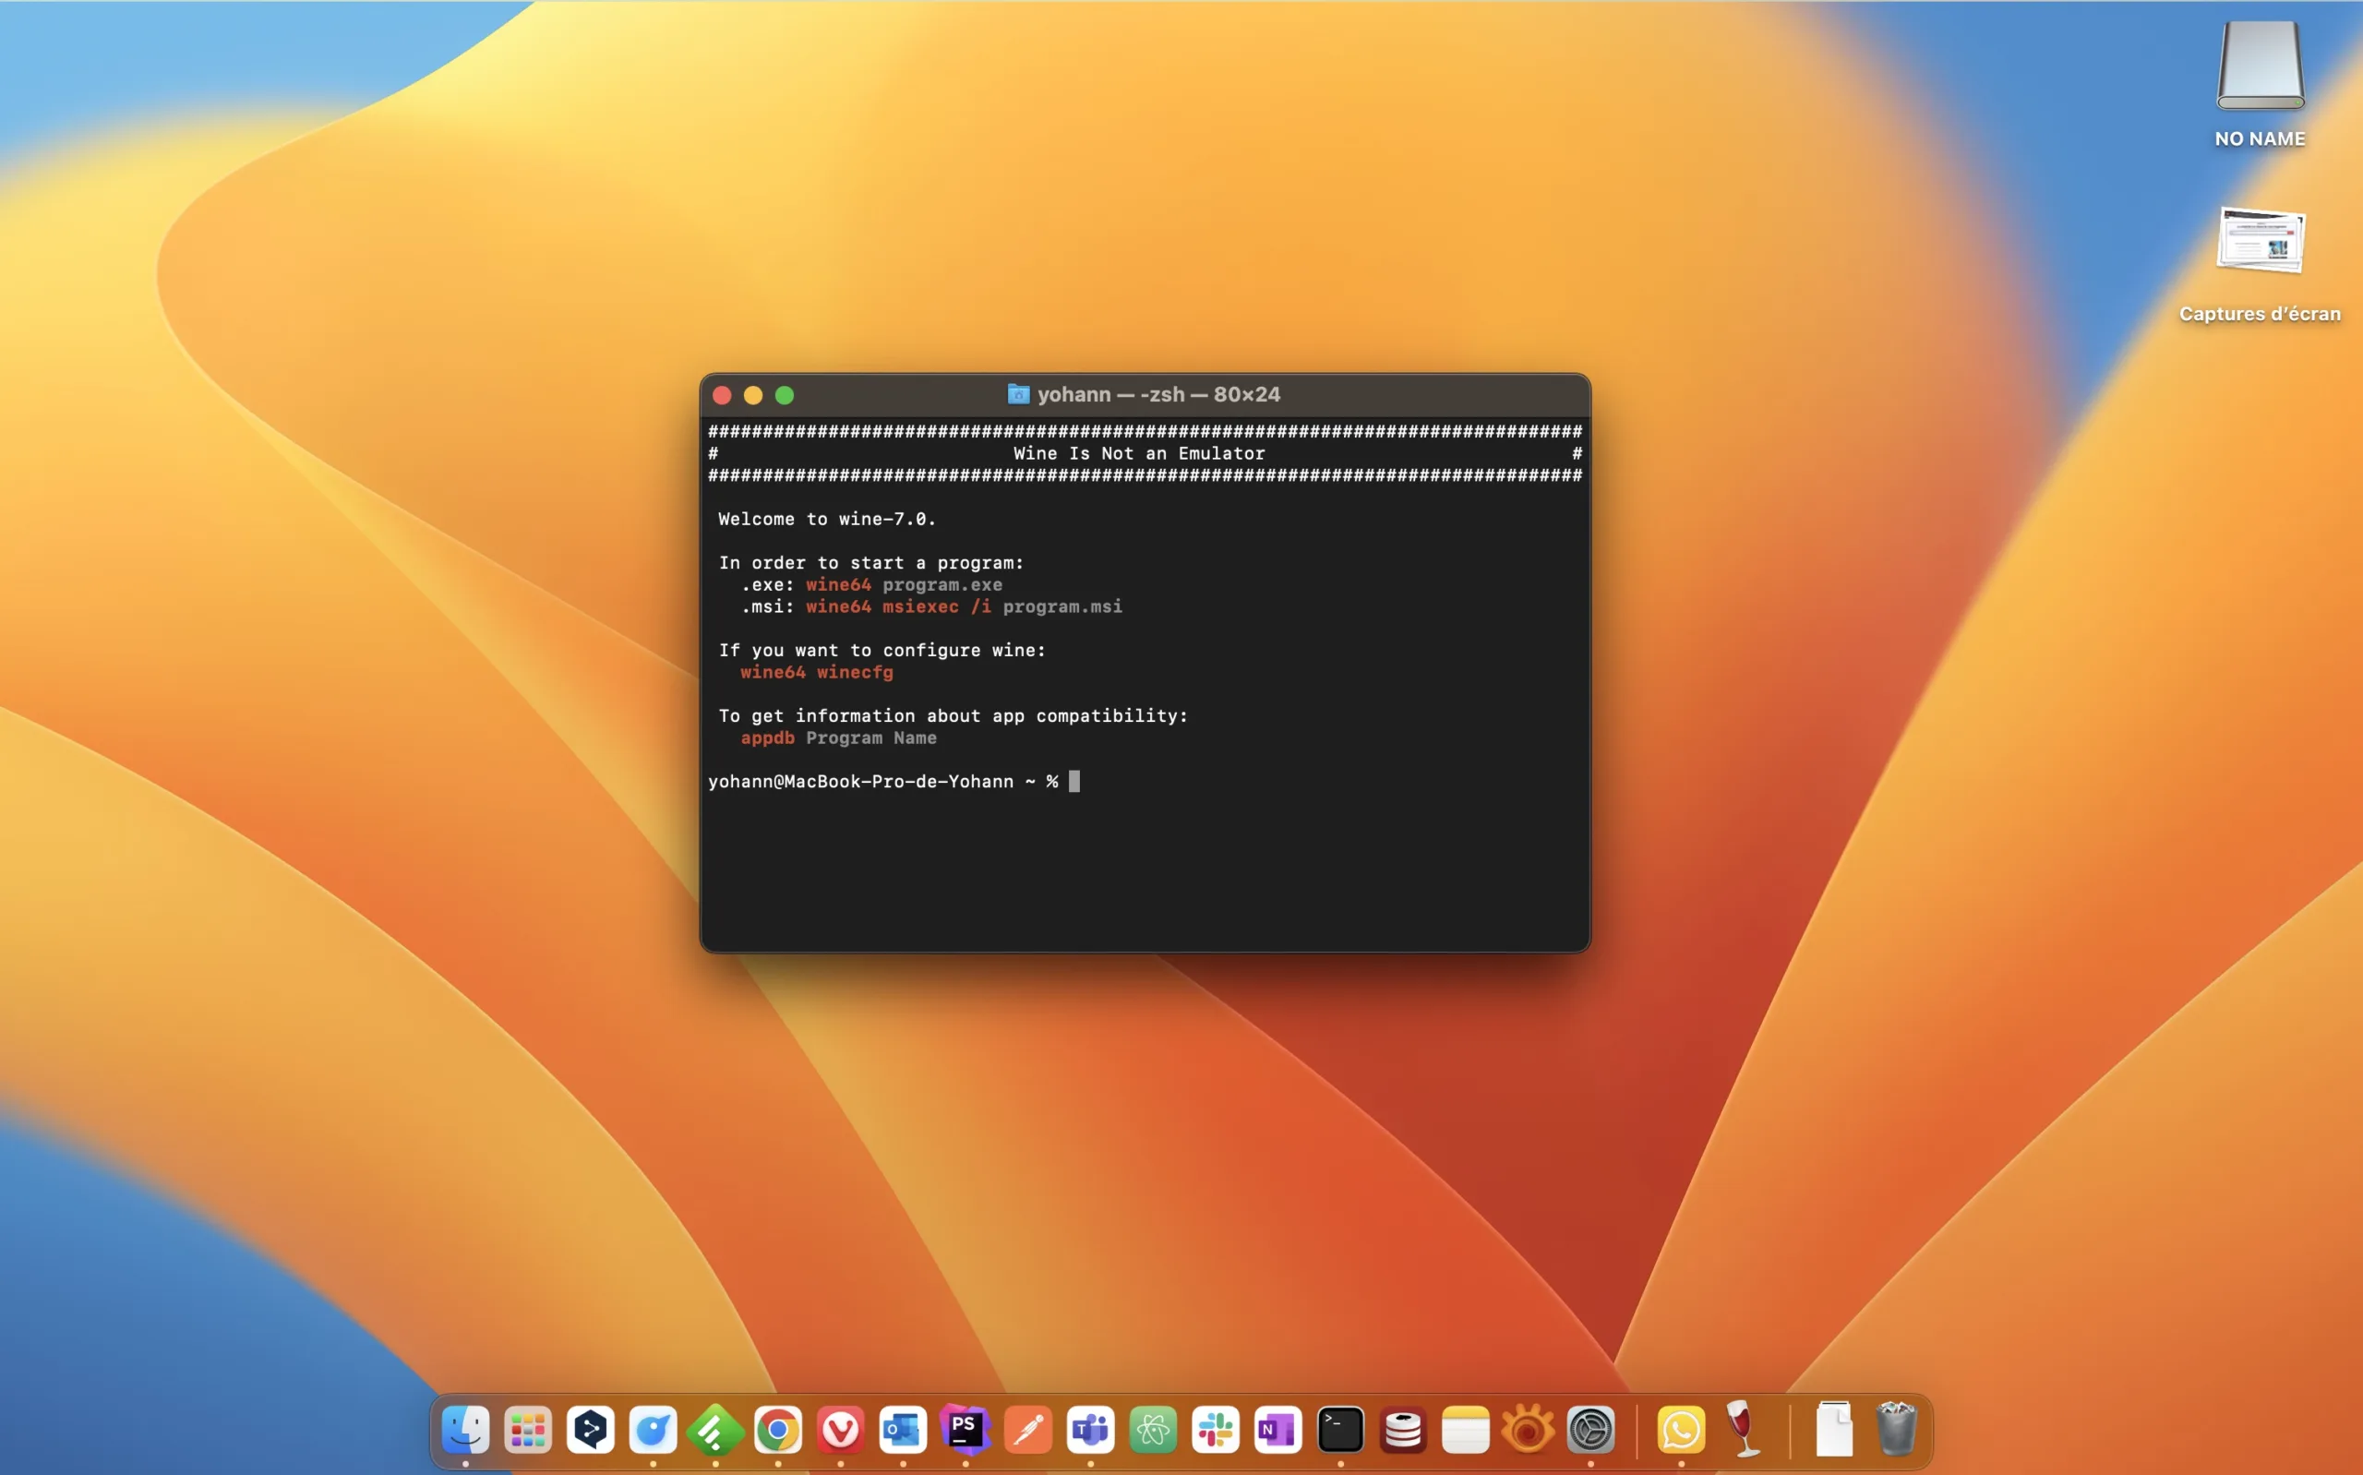Launch Feedly from the Dock
This screenshot has height=1475, width=2363.
(x=714, y=1430)
